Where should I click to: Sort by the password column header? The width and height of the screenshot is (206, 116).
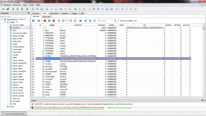78,25
